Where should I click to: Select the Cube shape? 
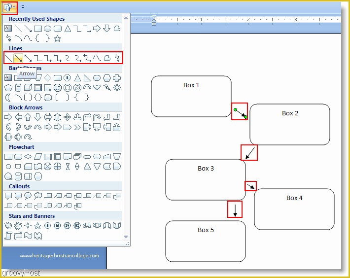pyautogui.click(x=28, y=87)
